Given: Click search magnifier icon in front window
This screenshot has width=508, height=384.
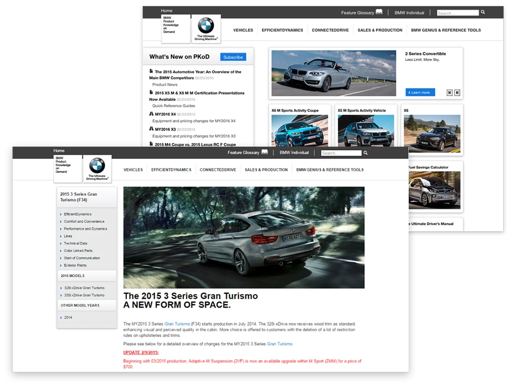Looking at the screenshot, I should click(365, 153).
